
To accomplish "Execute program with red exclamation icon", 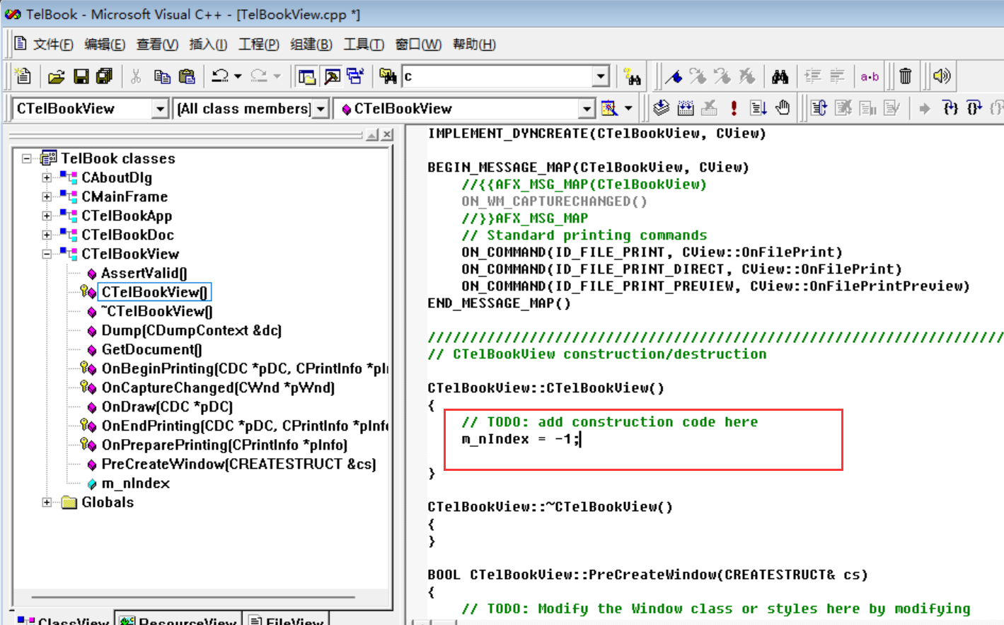I will coord(734,108).
